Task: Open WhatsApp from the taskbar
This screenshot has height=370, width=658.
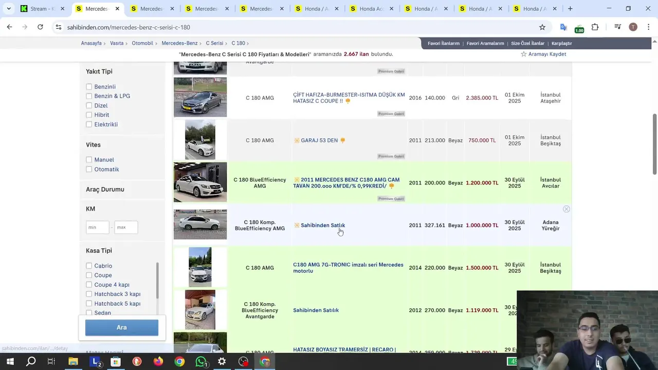Action: coord(201,362)
